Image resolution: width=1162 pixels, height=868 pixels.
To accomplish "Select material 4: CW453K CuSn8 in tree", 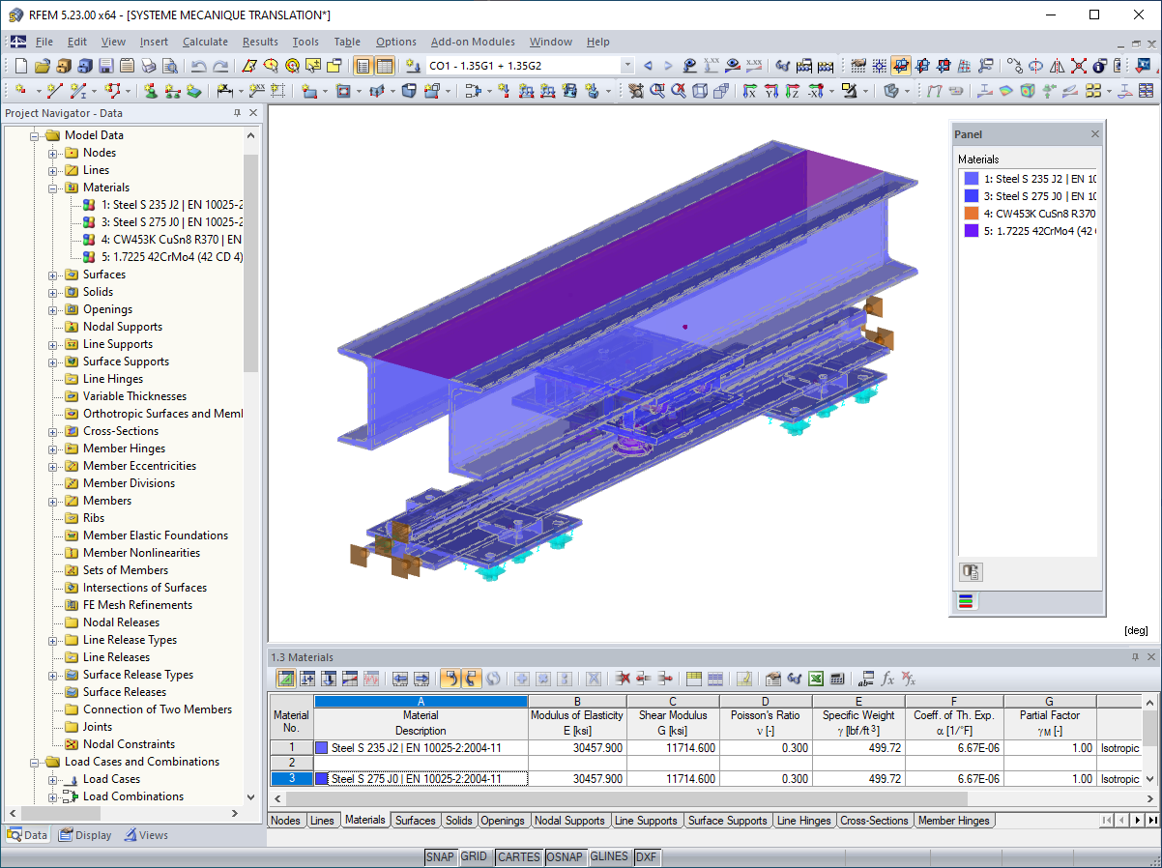I will coord(171,240).
